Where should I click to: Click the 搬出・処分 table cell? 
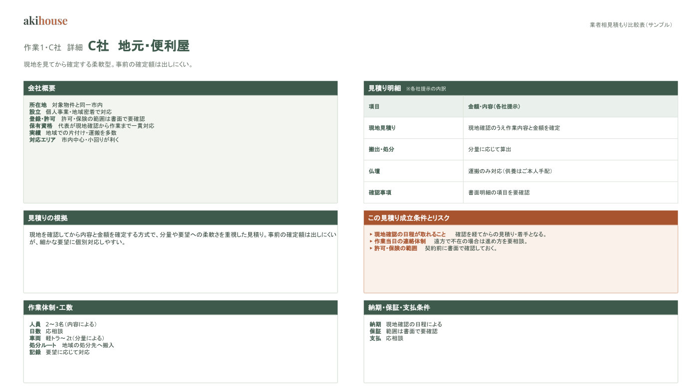tap(413, 149)
